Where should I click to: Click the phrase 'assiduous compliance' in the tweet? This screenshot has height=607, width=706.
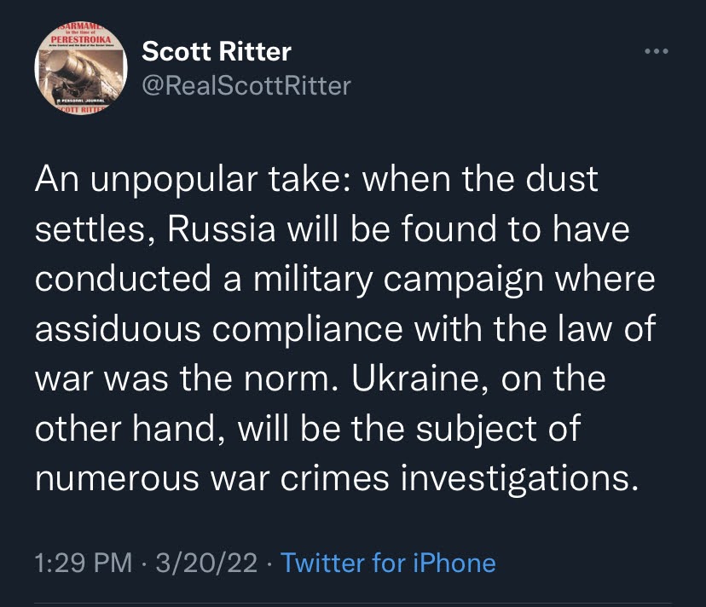(219, 329)
